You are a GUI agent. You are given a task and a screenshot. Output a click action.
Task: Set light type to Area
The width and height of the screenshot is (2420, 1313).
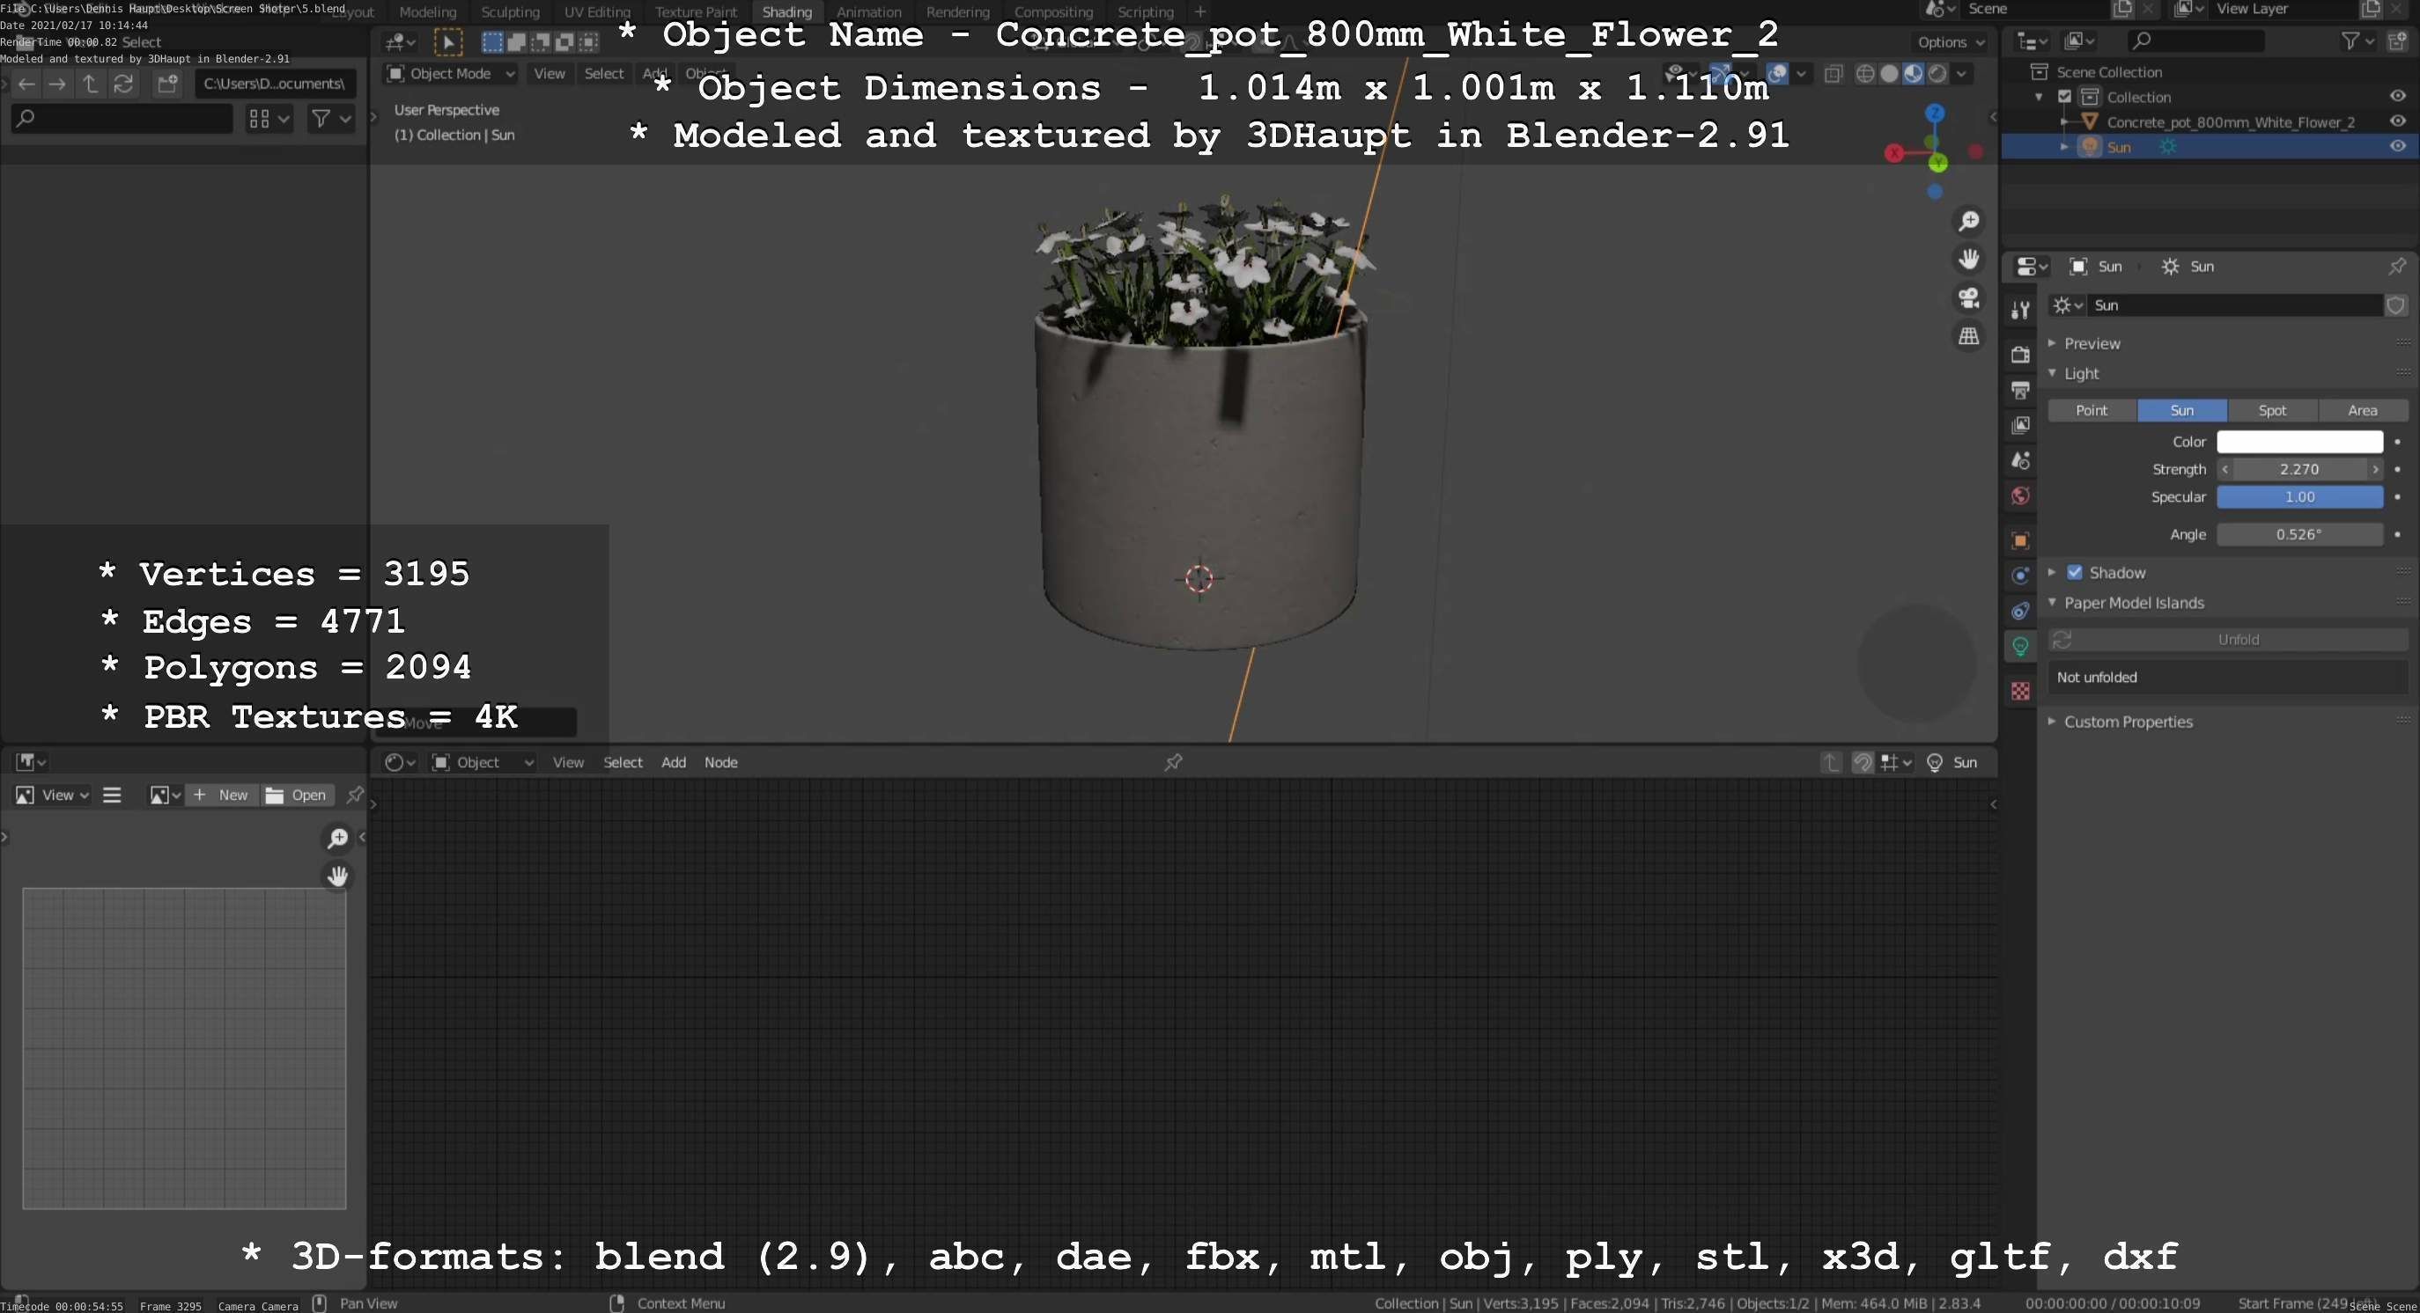[x=2362, y=410]
